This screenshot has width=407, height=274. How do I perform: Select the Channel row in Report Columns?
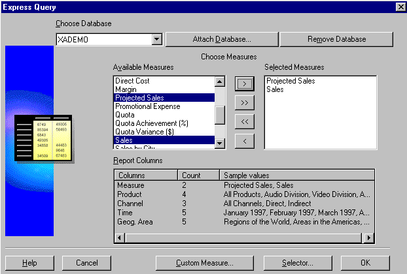tap(244, 204)
